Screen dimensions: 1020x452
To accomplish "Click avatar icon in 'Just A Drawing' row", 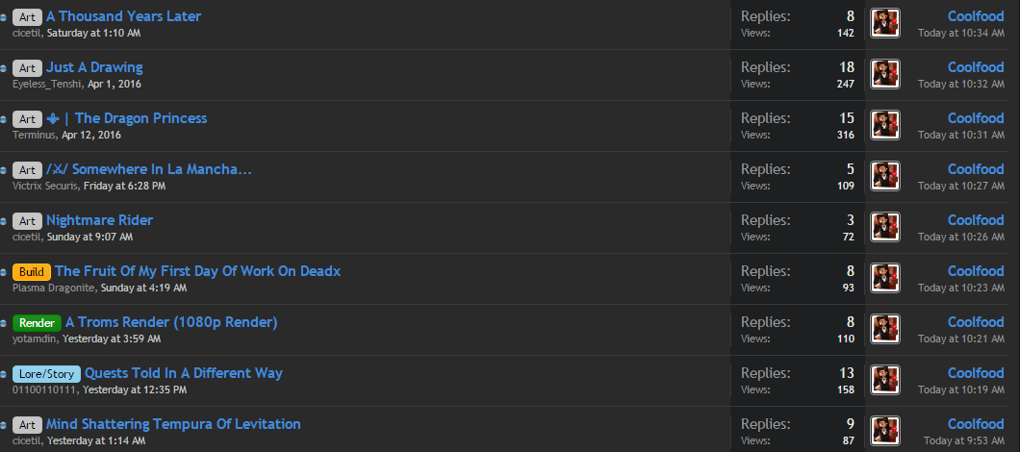I will pos(884,75).
